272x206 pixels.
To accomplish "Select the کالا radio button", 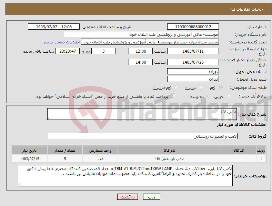I will [x=220, y=87].
